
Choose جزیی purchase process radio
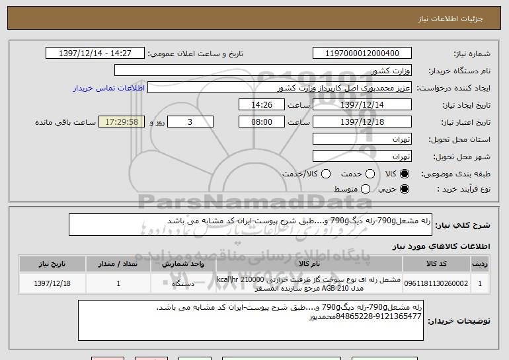[x=405, y=189]
